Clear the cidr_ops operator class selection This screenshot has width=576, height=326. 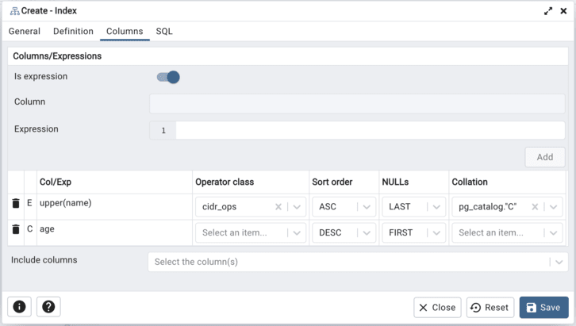point(278,207)
